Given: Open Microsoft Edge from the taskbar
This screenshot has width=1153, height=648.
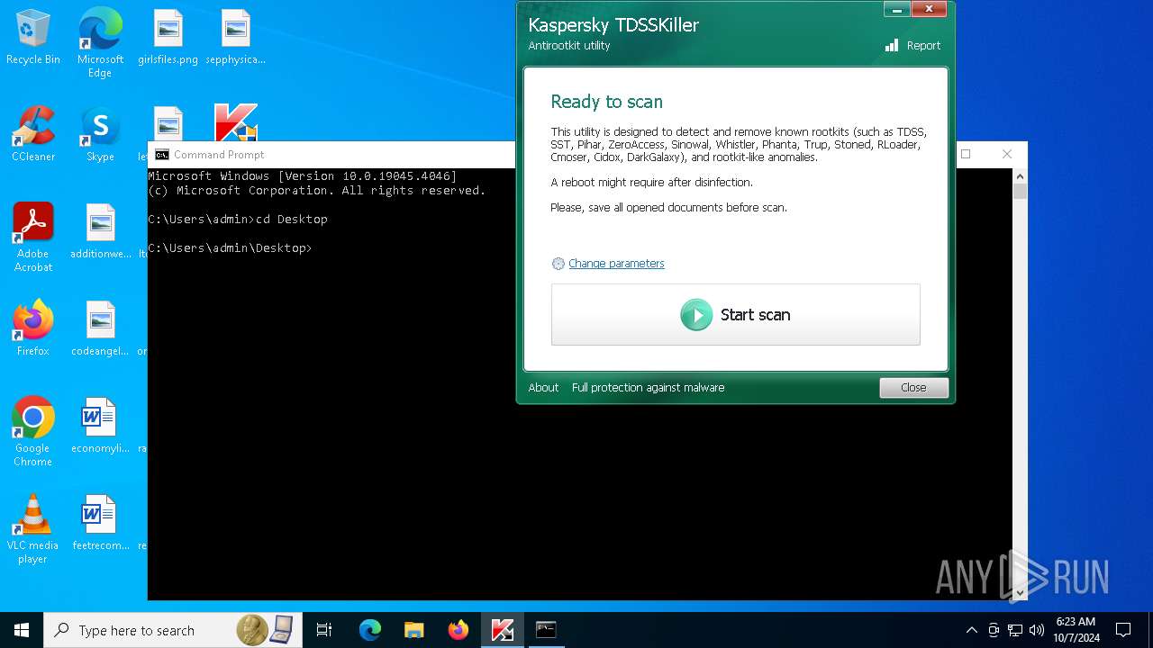Looking at the screenshot, I should click(x=369, y=630).
